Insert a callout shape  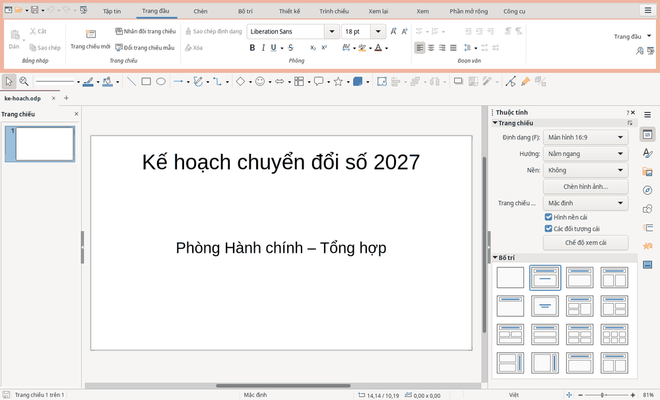coord(319,81)
